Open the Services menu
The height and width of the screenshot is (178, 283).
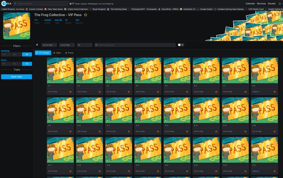261,4
